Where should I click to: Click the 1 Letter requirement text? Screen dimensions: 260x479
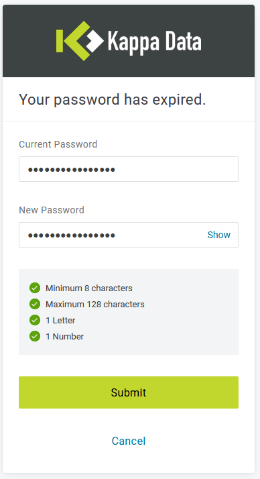60,321
